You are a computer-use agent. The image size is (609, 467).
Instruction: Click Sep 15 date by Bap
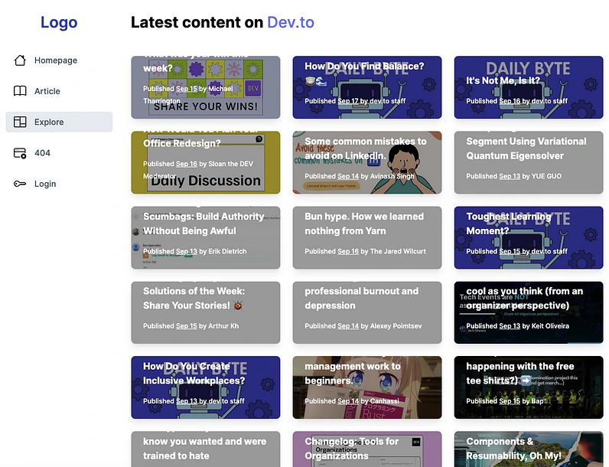510,401
